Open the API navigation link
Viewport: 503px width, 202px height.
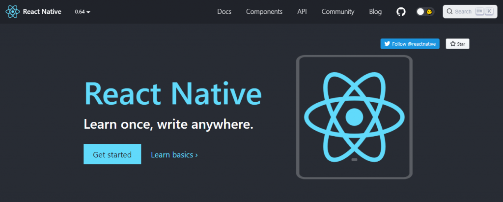point(302,12)
